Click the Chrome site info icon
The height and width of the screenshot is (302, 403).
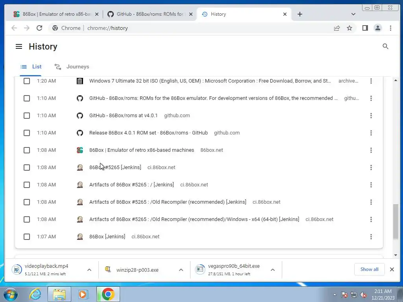[x=55, y=28]
